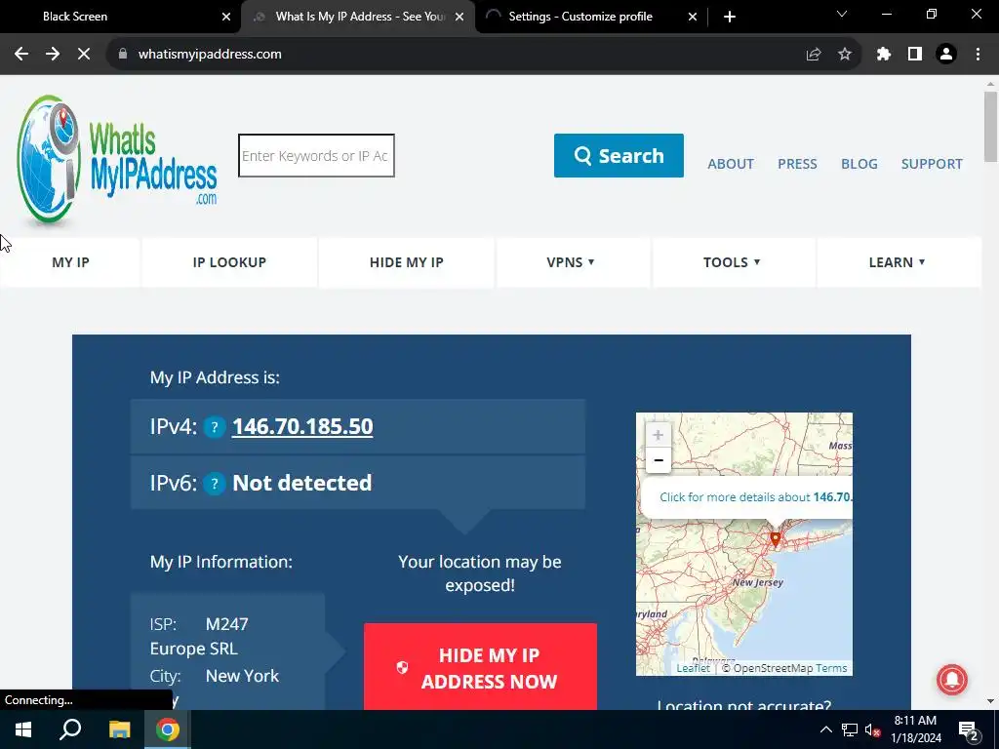The image size is (999, 749).
Task: Open the Windows notification center icon
Action: [x=969, y=729]
